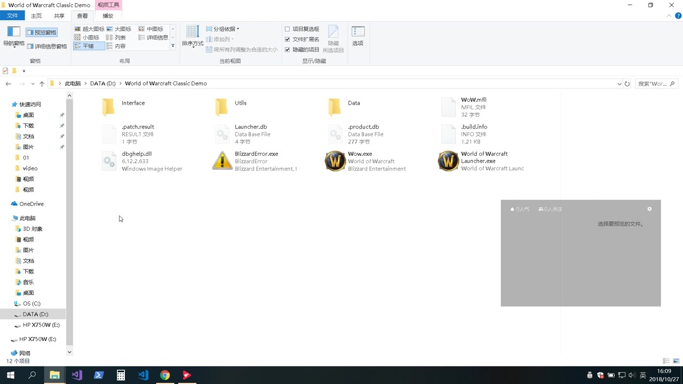Switch to the 主页 home tab

36,16
